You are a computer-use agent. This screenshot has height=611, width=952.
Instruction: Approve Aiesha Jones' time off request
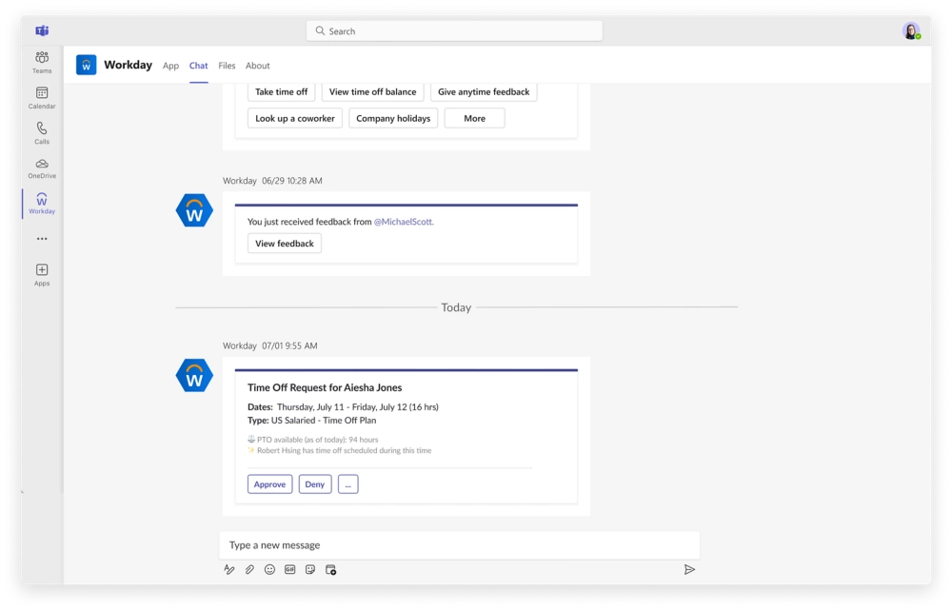tap(269, 484)
